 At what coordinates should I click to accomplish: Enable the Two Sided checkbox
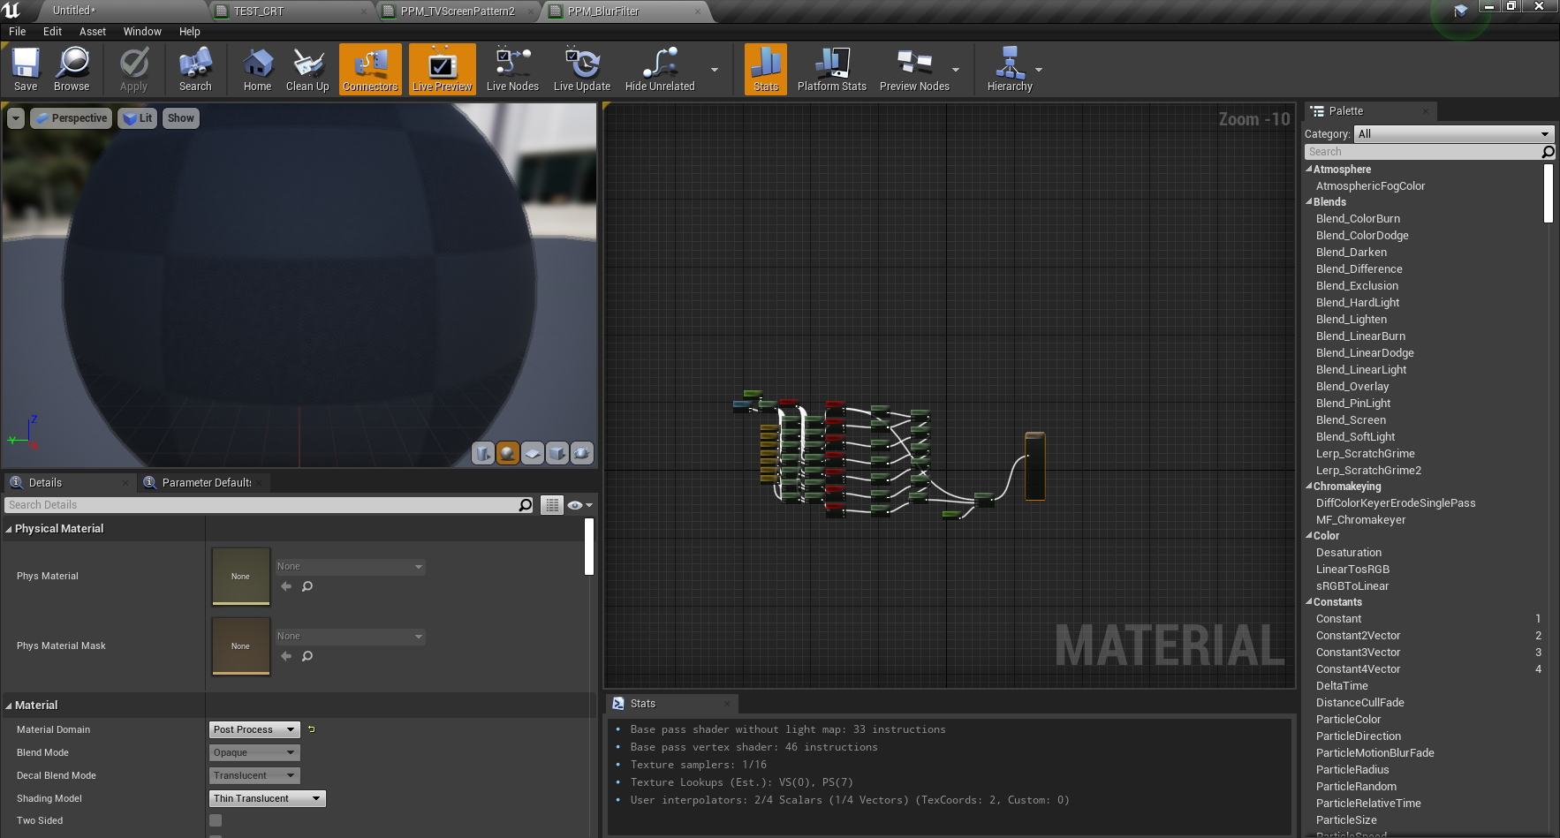216,820
